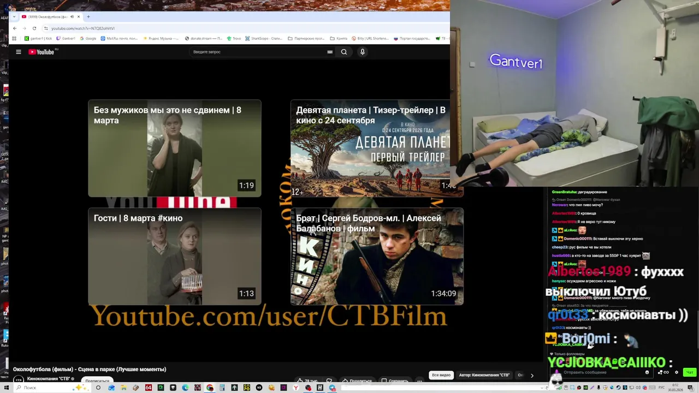699x393 pixels.
Task: Go to the YouTube home logo
Action: point(41,52)
